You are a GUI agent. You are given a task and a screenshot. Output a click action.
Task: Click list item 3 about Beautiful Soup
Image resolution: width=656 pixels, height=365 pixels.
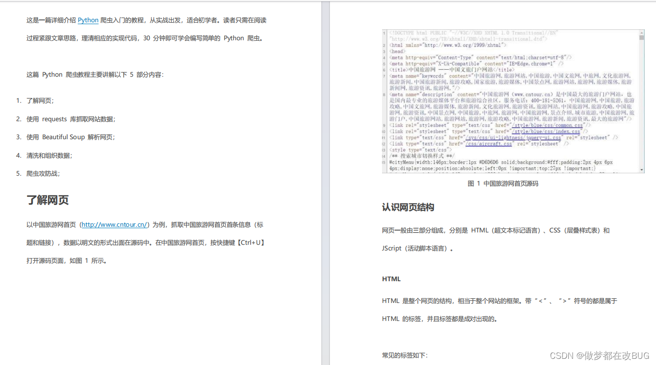tap(71, 137)
